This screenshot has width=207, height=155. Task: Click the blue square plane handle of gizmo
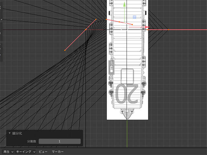pos(135,17)
